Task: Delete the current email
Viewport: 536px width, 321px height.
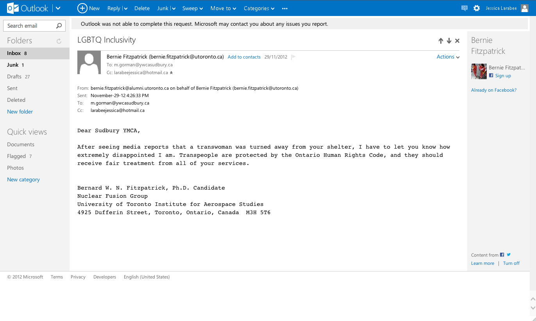Action: pos(142,8)
